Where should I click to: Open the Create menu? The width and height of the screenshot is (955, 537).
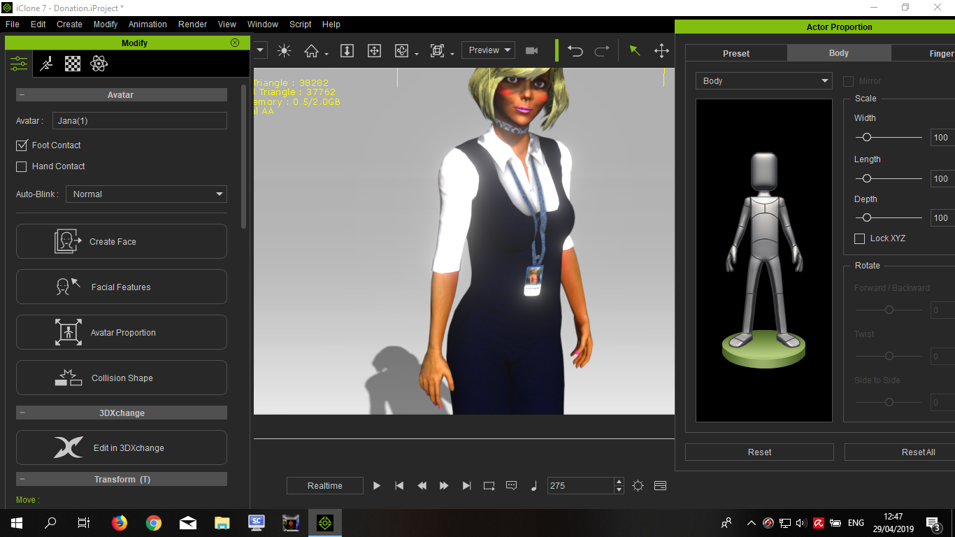click(x=69, y=24)
